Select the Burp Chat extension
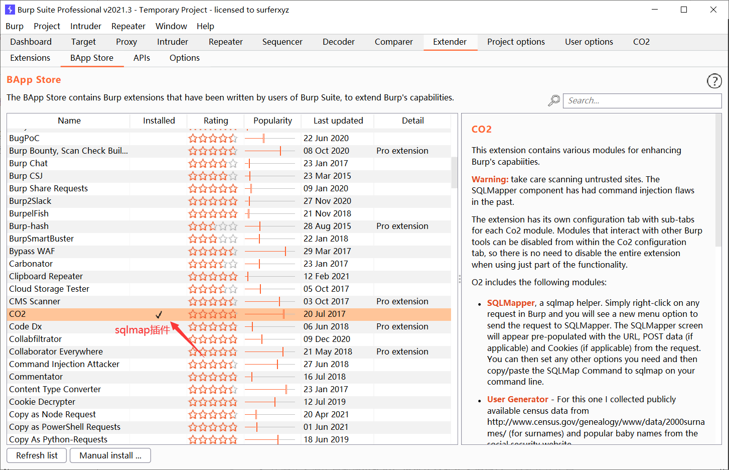The height and width of the screenshot is (470, 729). [229, 163]
